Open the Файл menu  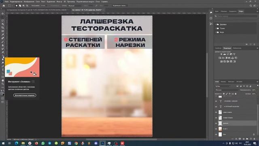[x=6, y=2]
